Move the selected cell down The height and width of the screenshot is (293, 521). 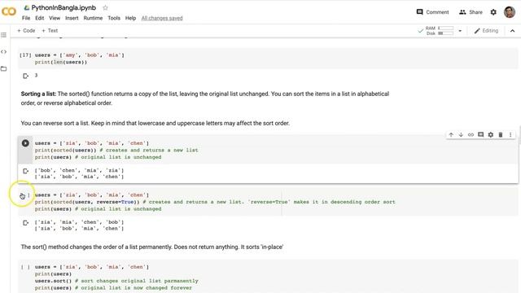[x=461, y=134]
